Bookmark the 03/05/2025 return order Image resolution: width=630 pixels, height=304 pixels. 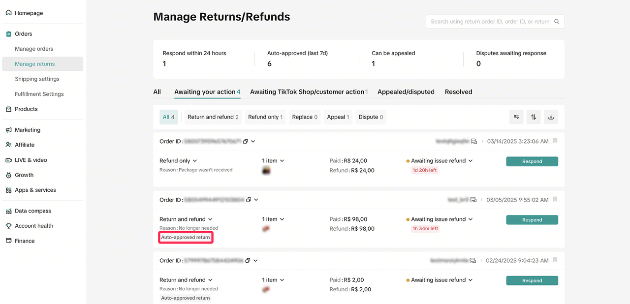click(555, 200)
